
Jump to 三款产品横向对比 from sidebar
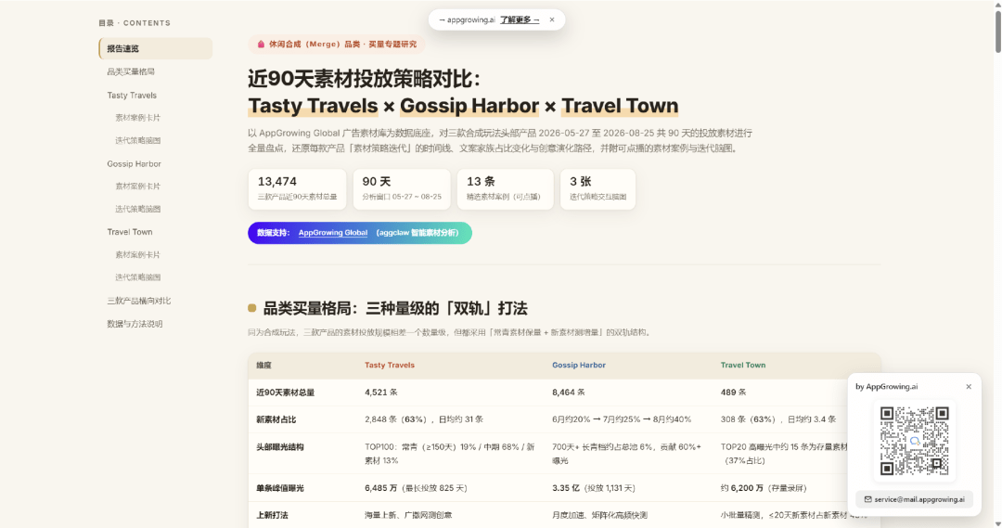[x=138, y=301]
